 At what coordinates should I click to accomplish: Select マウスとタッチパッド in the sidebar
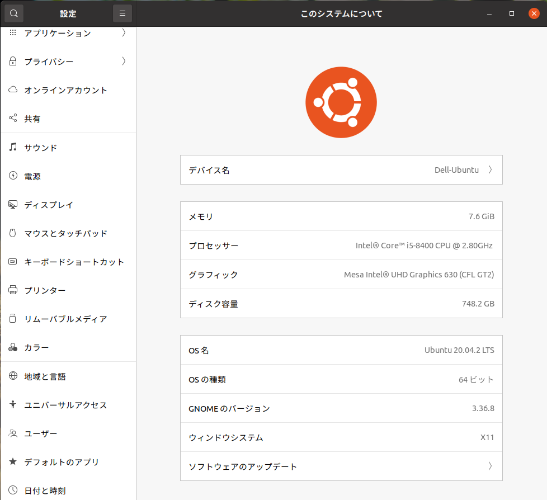tap(68, 233)
